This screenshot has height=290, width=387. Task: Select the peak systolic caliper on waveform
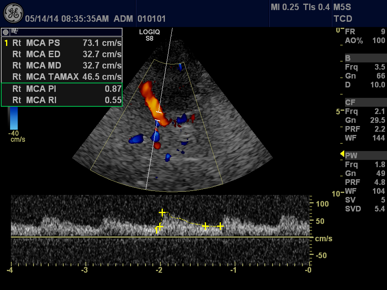[x=162, y=212]
